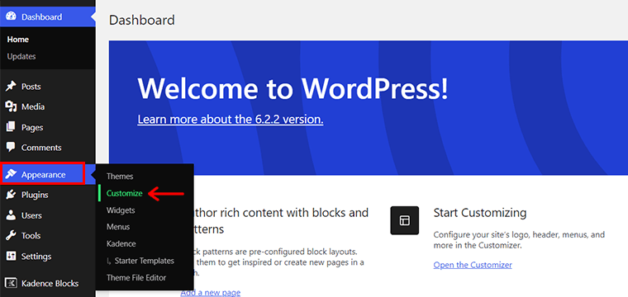The image size is (628, 297).
Task: Open Updates under Dashboard
Action: pyautogui.click(x=21, y=56)
